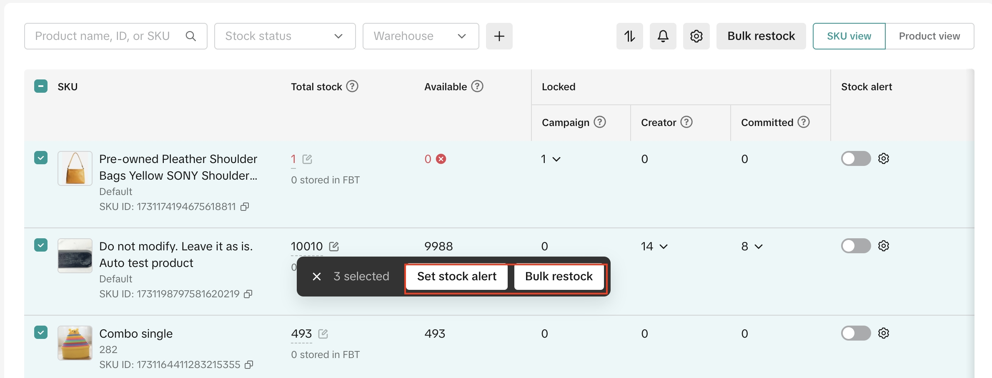Expand Creator locked value 14

point(663,247)
